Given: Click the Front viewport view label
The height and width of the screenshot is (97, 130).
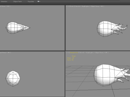Looking at the screenshot, I should [72, 6].
